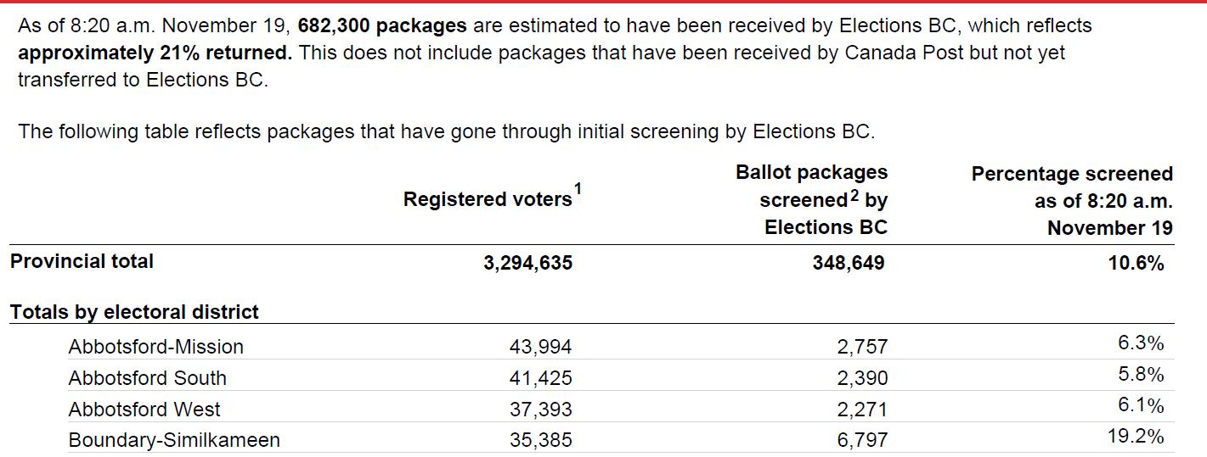Select the Totals by electoral district heading
Image resolution: width=1207 pixels, height=457 pixels.
click(134, 312)
